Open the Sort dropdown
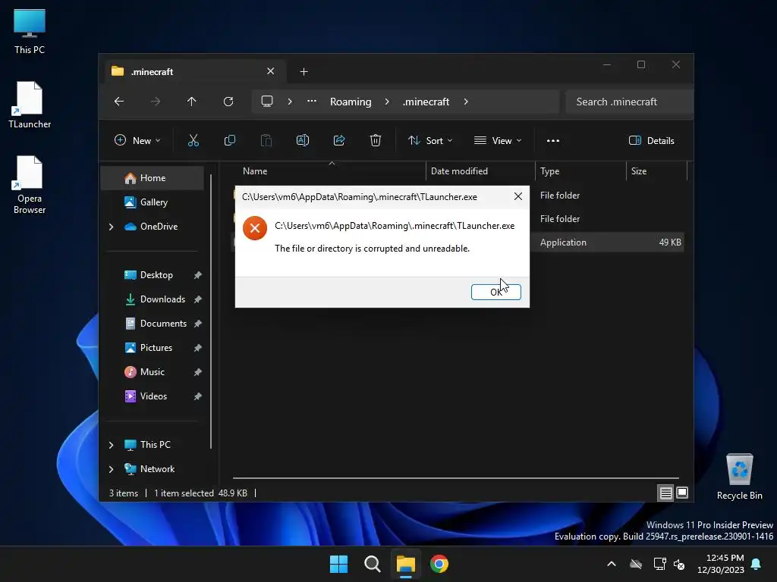This screenshot has height=582, width=777. [x=430, y=140]
